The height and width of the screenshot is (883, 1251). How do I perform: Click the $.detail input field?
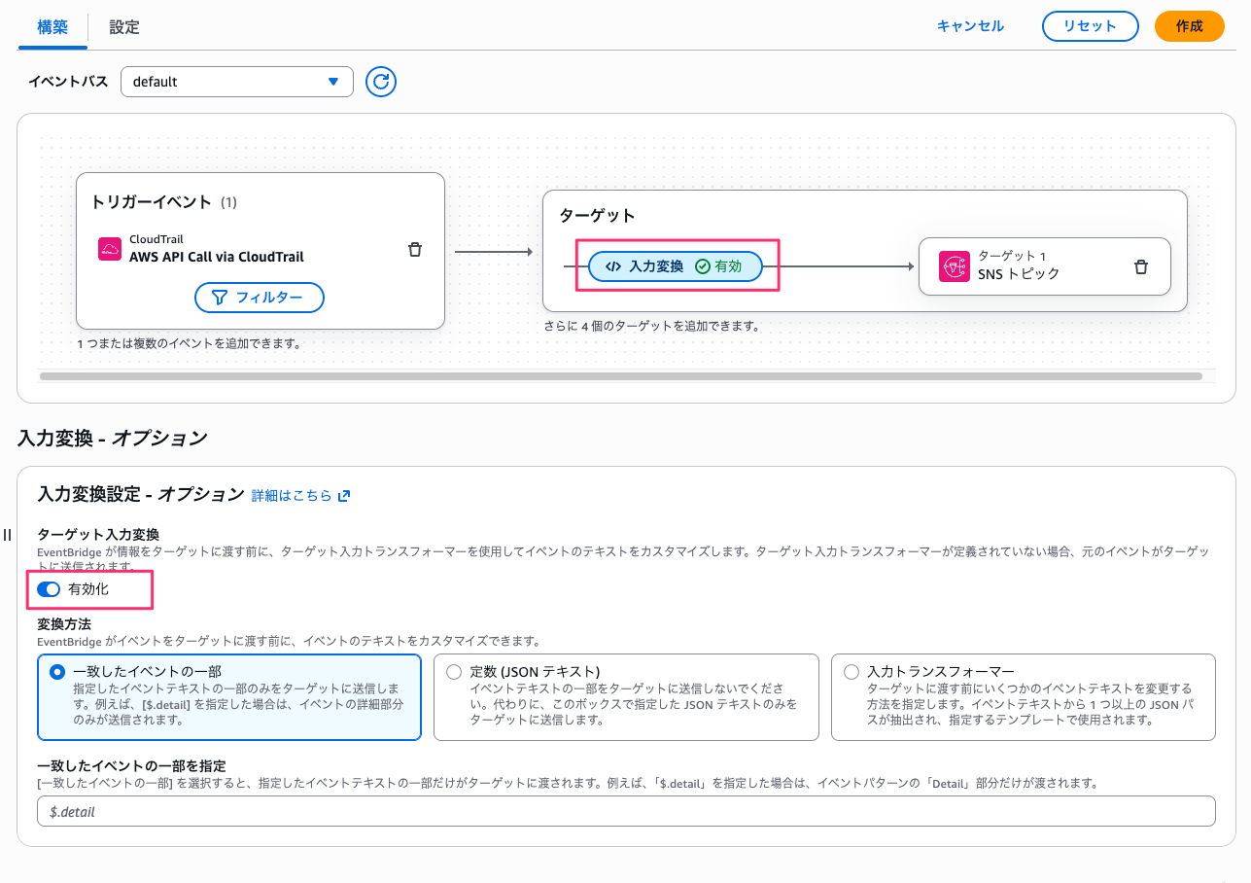[x=626, y=811]
